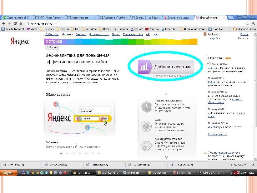257x193 pixels.
Task: Reload the page with refresh icon
Action: tap(15, 24)
